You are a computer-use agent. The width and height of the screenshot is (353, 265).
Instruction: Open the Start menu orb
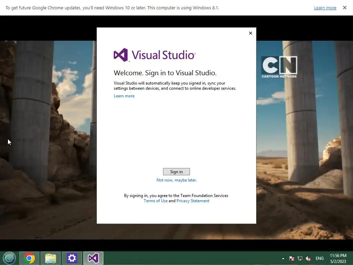pos(9,258)
